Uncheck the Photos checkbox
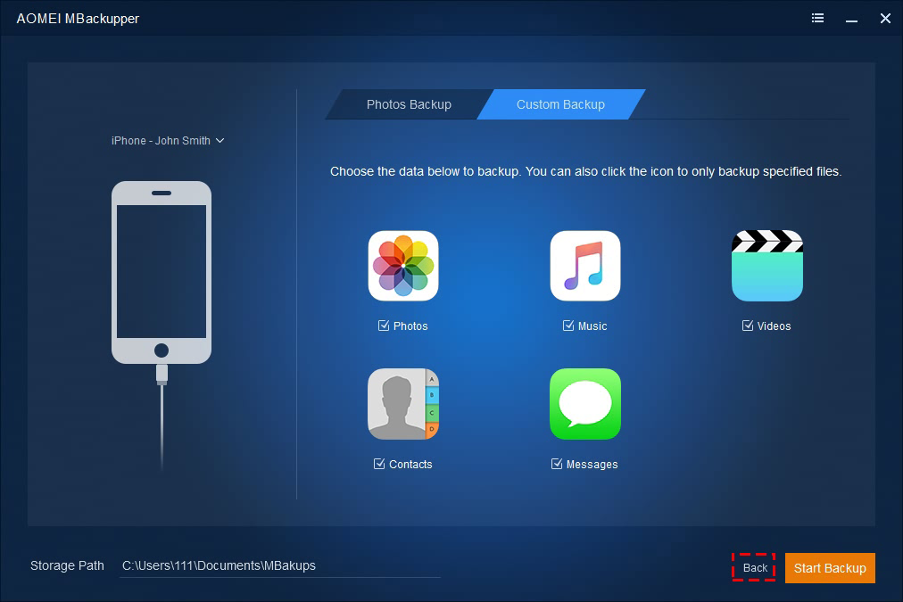903x602 pixels. 384,326
